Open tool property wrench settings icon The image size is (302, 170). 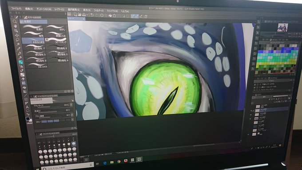[75, 128]
